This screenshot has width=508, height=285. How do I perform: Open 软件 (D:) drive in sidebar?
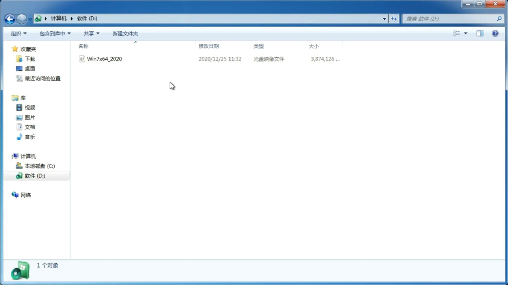(x=34, y=176)
